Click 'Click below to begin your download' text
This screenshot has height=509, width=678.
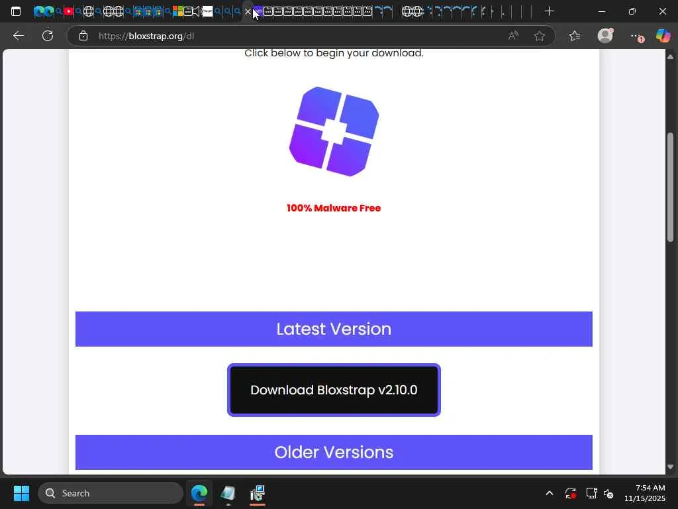pyautogui.click(x=334, y=53)
